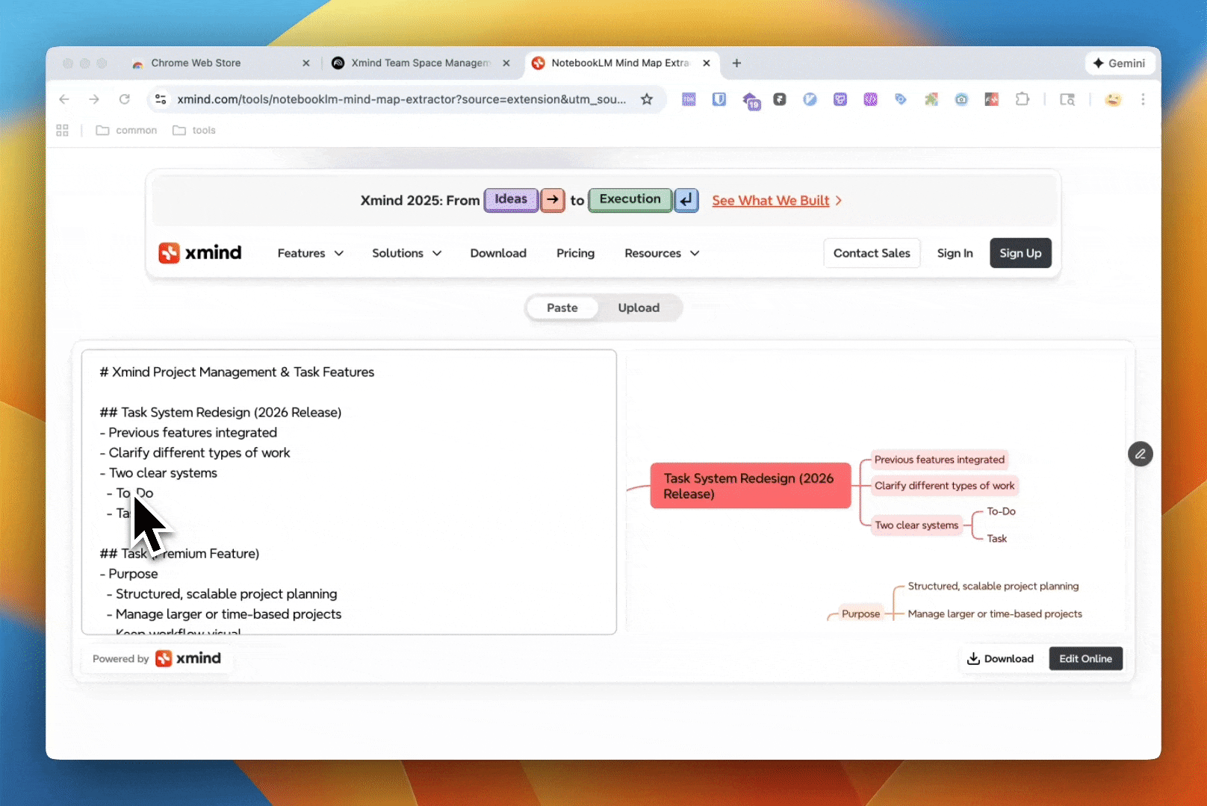
Task: Click the Ideas banner pill
Action: 511,199
